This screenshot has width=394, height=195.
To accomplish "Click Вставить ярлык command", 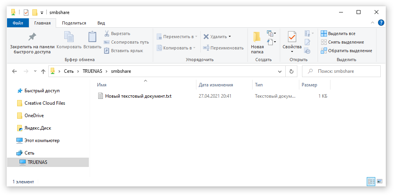I will tap(124, 51).
